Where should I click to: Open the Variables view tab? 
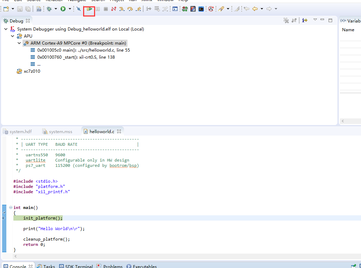pyautogui.click(x=350, y=21)
